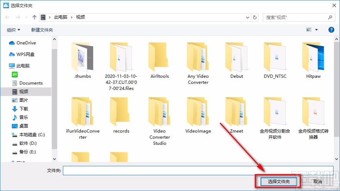Open 图片 in the navigation pane
Image resolution: width=340 pixels, height=191 pixels.
[20, 100]
